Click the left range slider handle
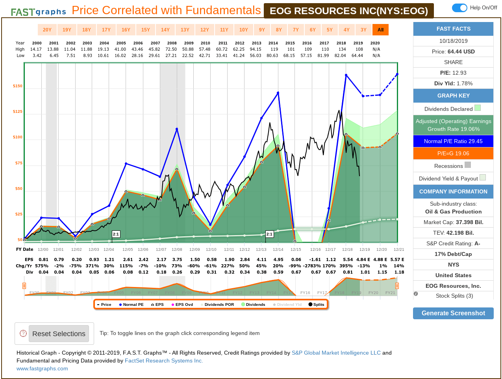Image resolution: width=502 pixels, height=379 pixels. pyautogui.click(x=24, y=286)
